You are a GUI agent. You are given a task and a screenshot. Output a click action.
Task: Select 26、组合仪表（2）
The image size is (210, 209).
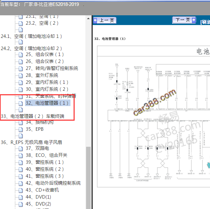click(44, 62)
